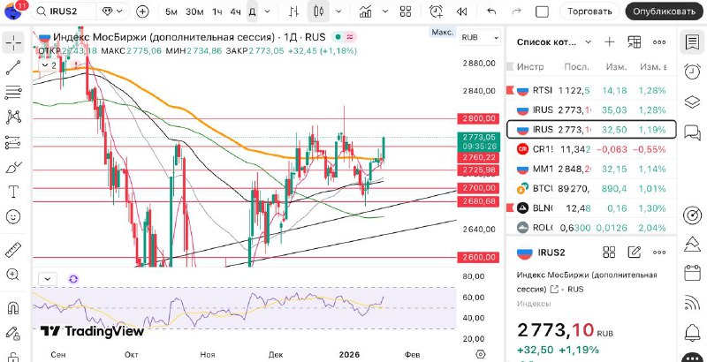Screen dimensions: 707x362
Task: Toggle the magnet mode tool
Action: 13,308
